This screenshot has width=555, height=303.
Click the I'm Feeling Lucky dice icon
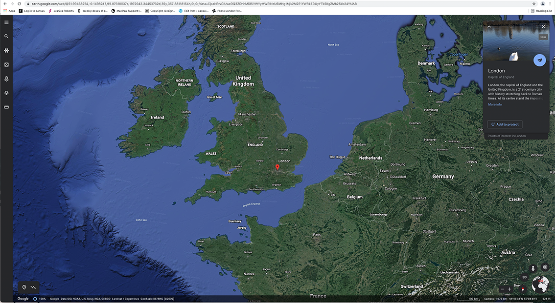pyautogui.click(x=6, y=64)
